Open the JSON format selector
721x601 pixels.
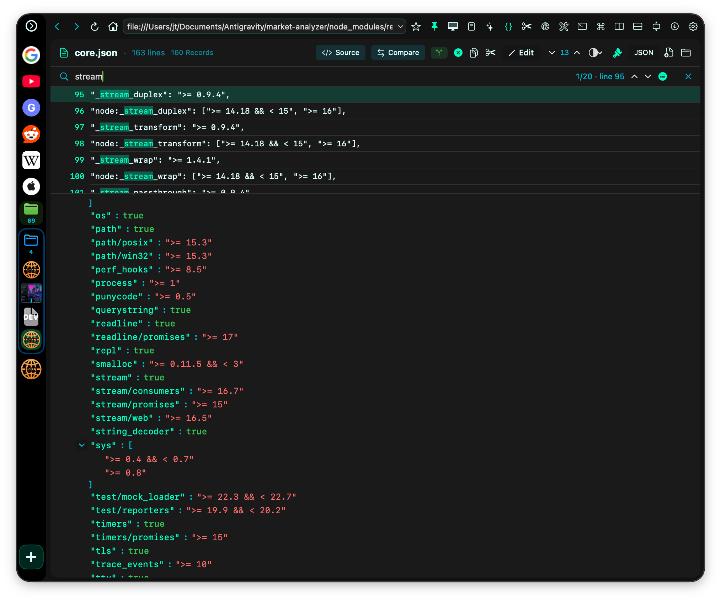pyautogui.click(x=643, y=53)
